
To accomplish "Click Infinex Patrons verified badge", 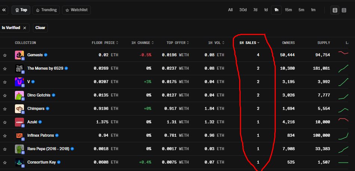I will tap(57, 135).
